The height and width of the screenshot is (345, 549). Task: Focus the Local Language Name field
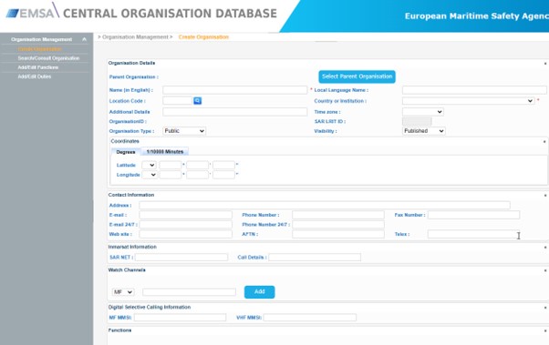(x=474, y=90)
